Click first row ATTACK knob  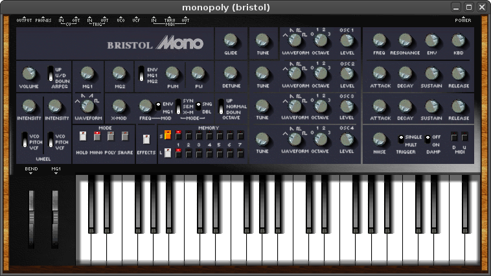379,73
